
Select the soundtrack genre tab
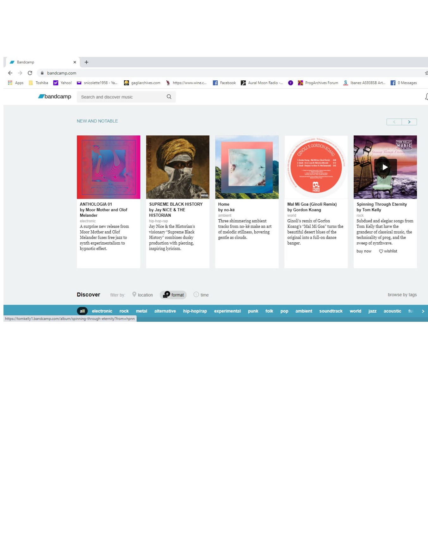pos(331,311)
